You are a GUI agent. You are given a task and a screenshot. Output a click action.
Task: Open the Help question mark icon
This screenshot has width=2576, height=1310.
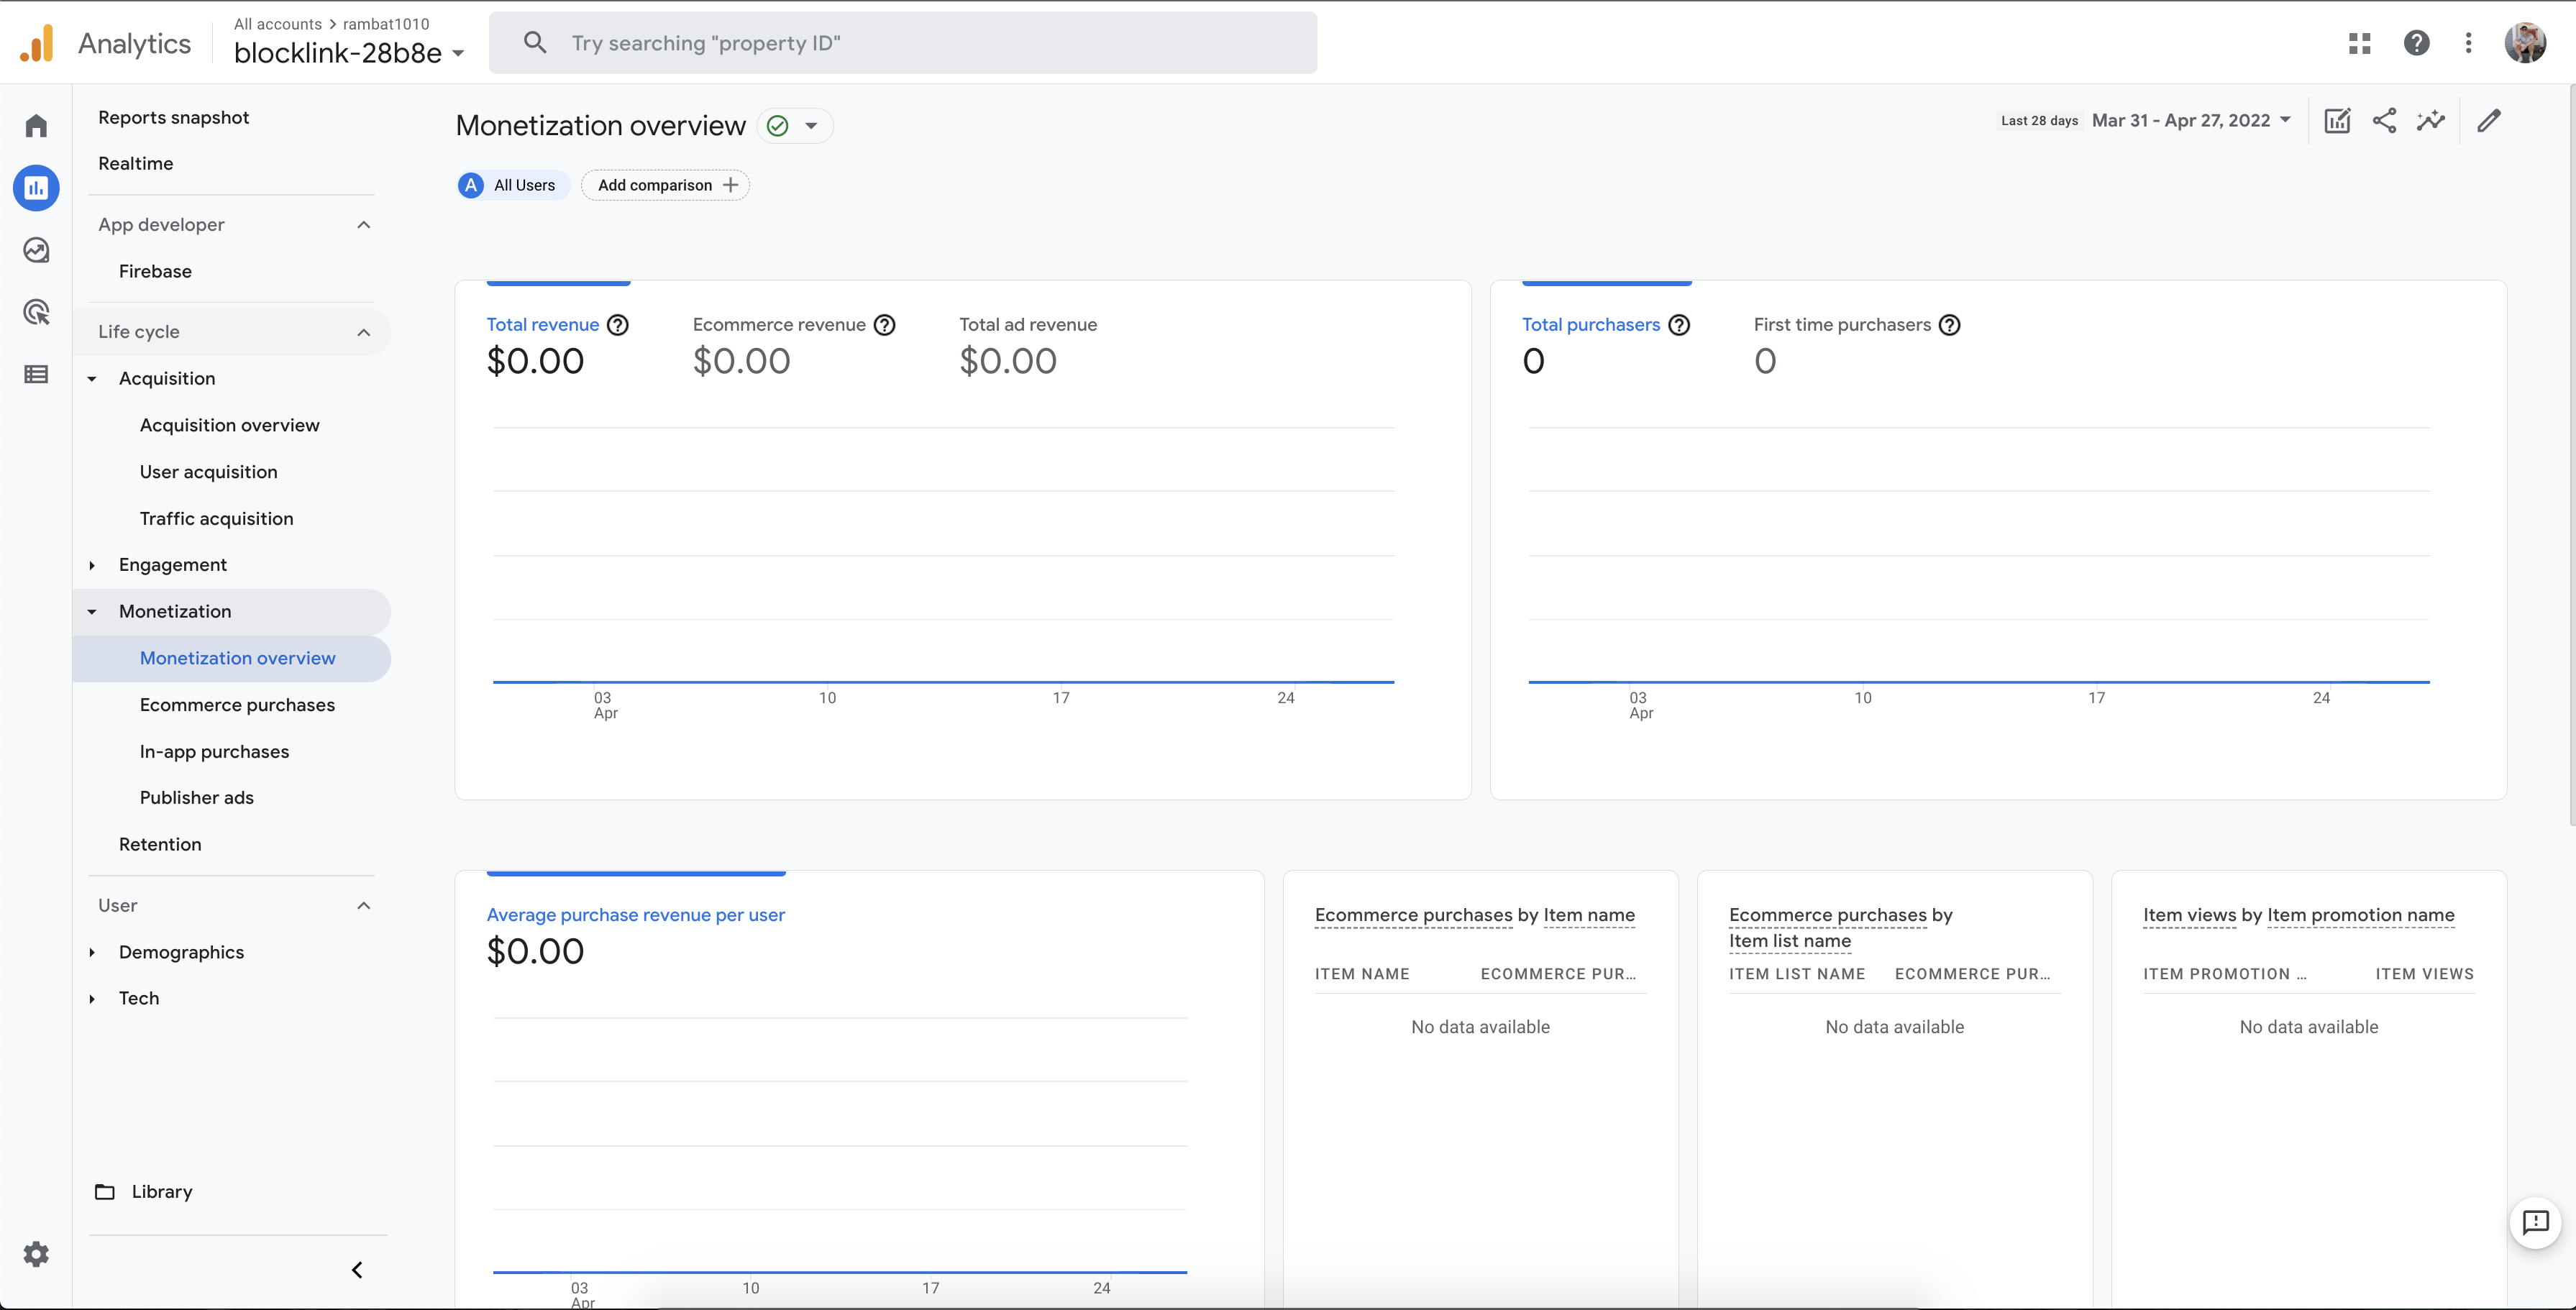click(x=2417, y=43)
